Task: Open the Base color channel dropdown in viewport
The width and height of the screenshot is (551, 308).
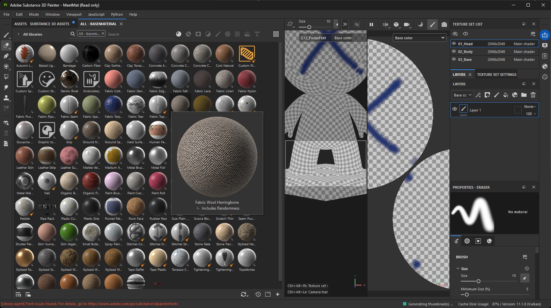Action: click(x=419, y=38)
